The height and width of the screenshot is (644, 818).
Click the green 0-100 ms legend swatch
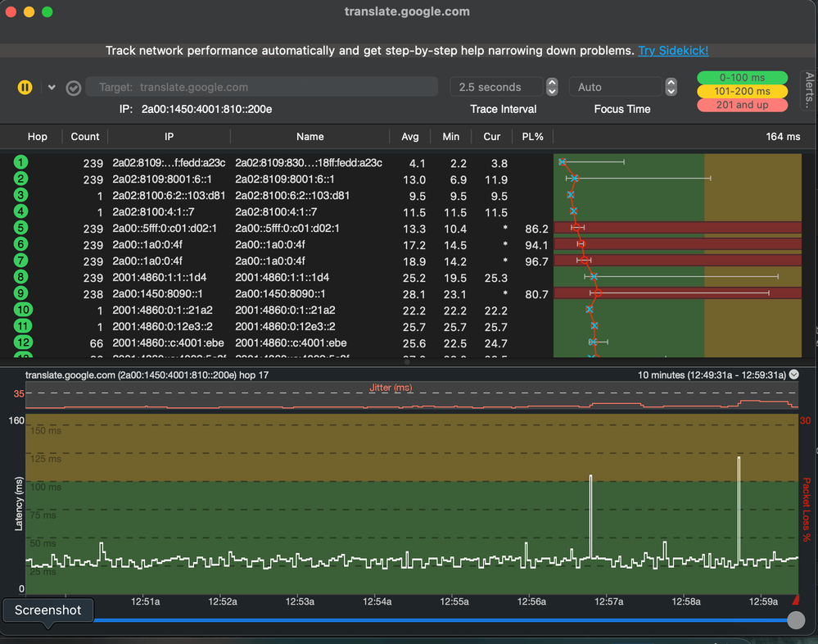(x=742, y=77)
